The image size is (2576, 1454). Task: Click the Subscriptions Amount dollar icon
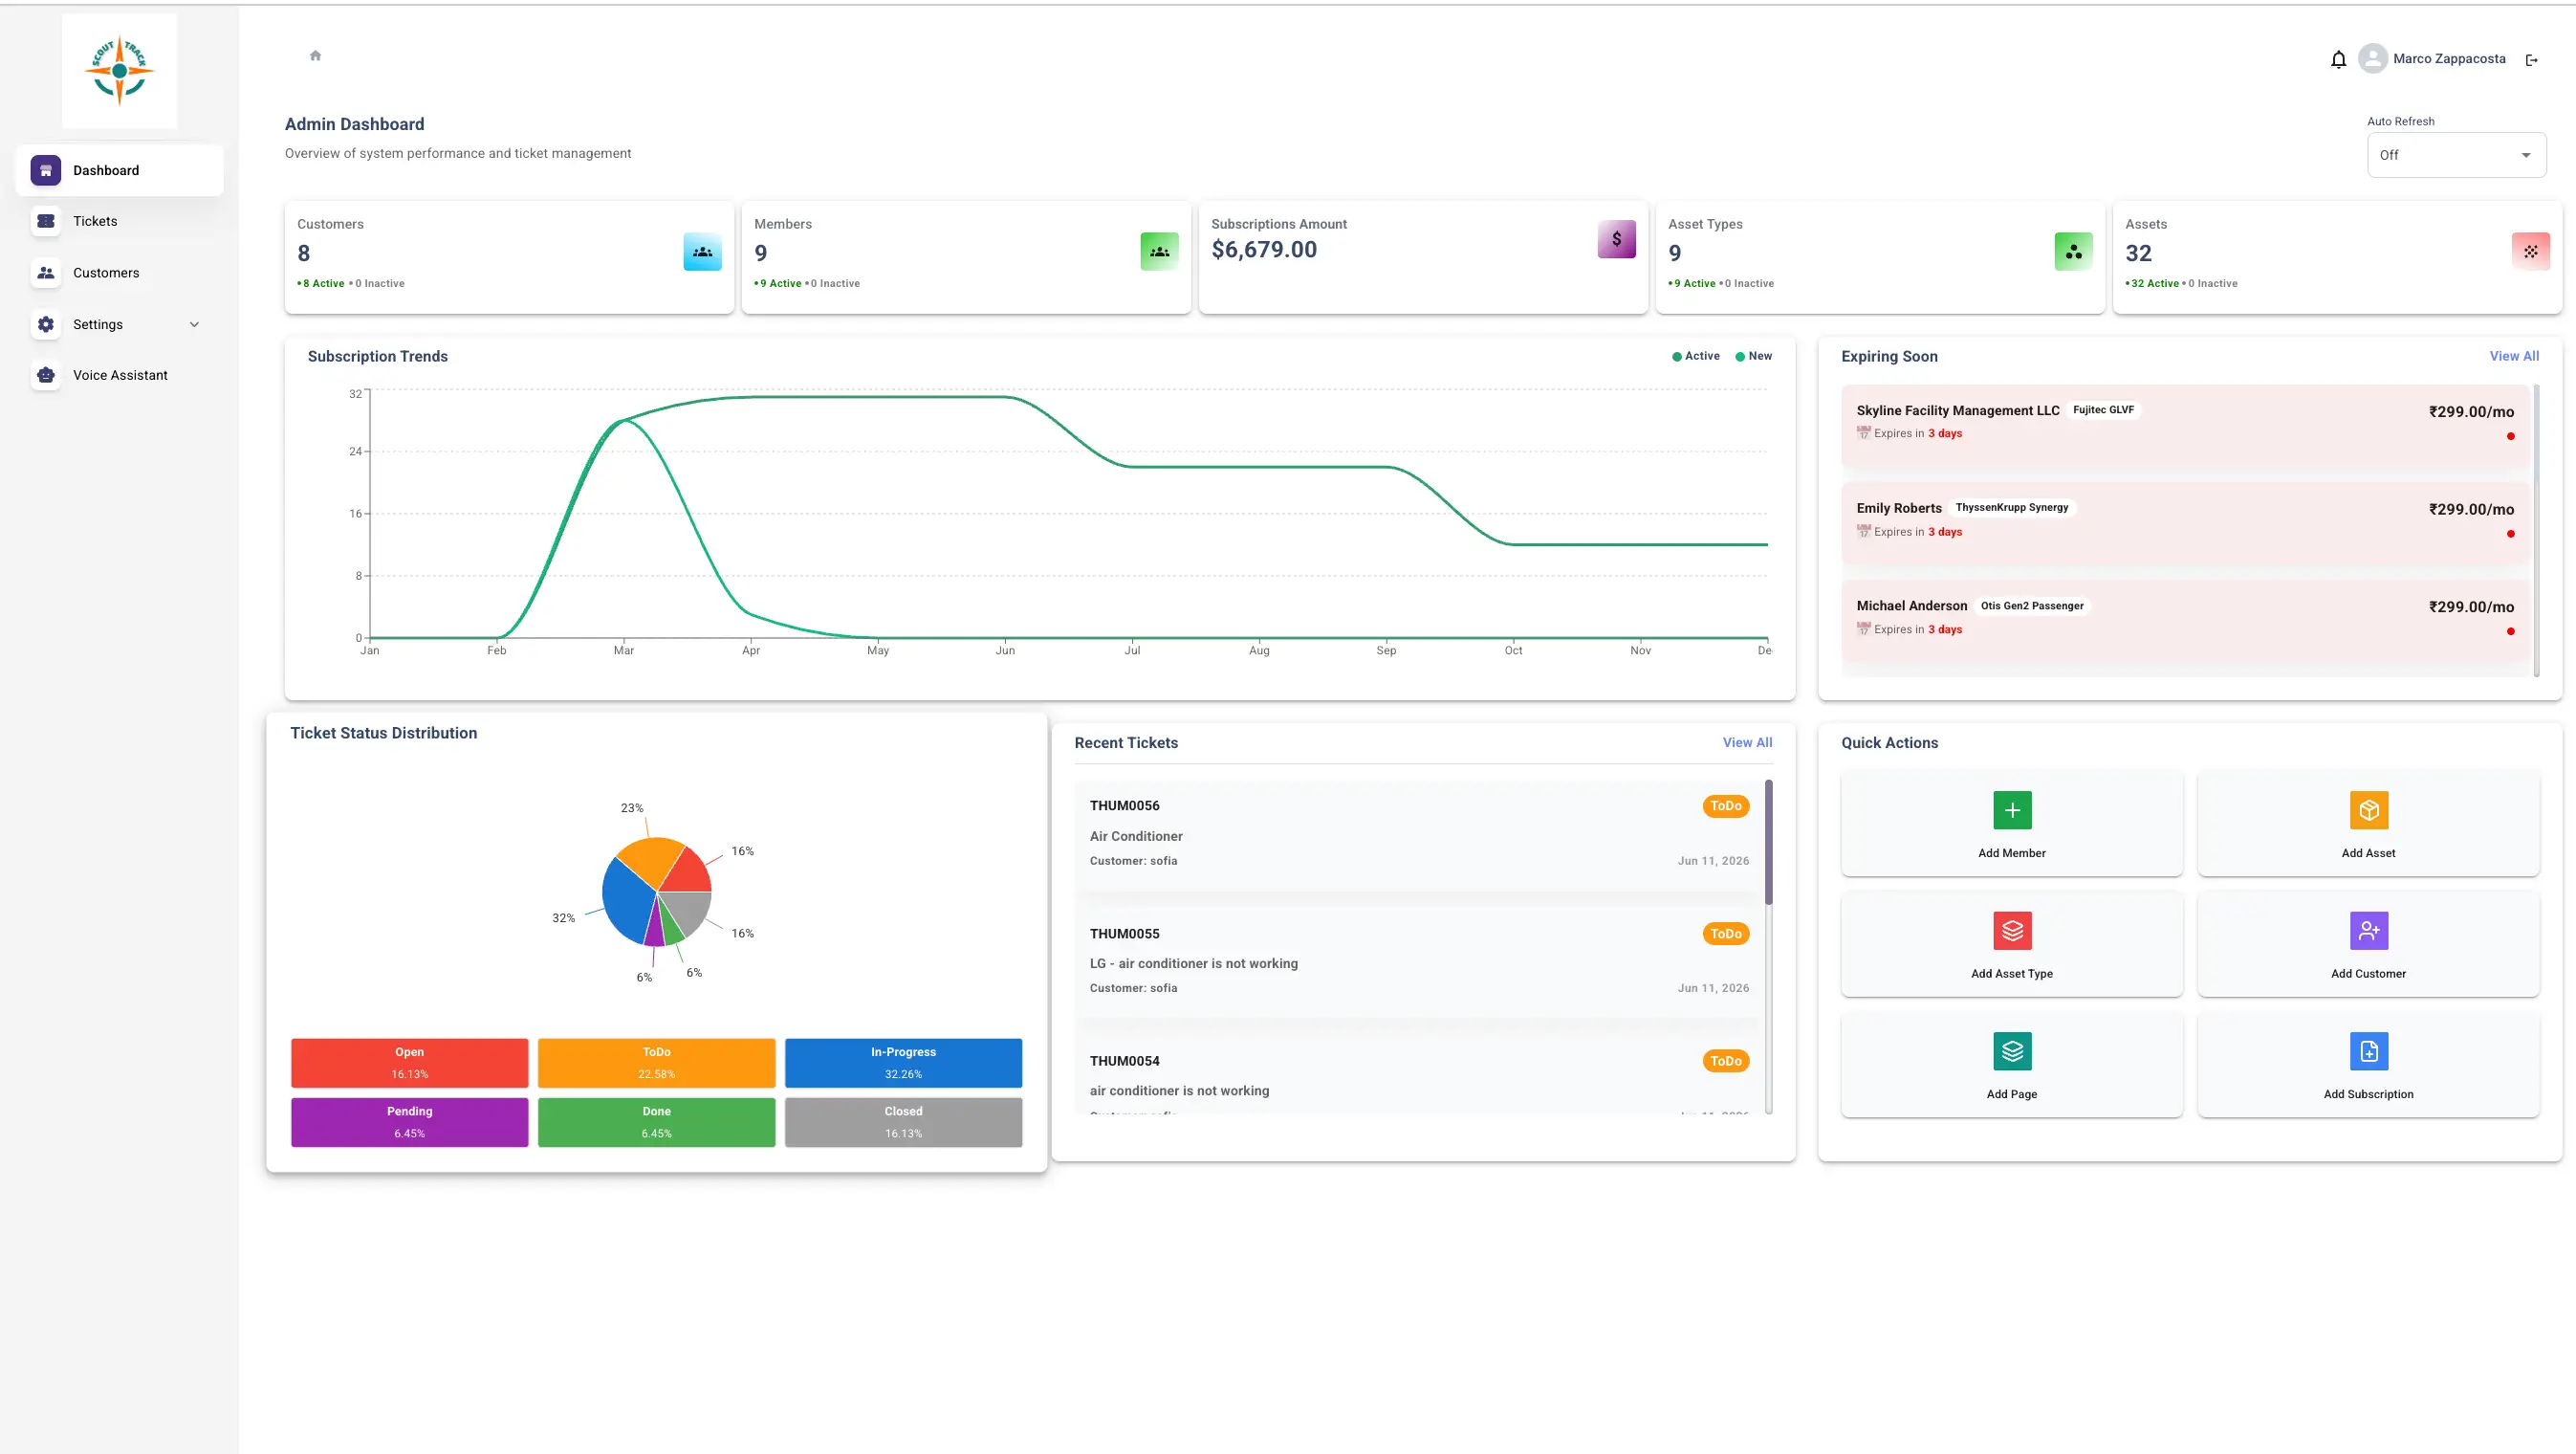[x=1616, y=239]
